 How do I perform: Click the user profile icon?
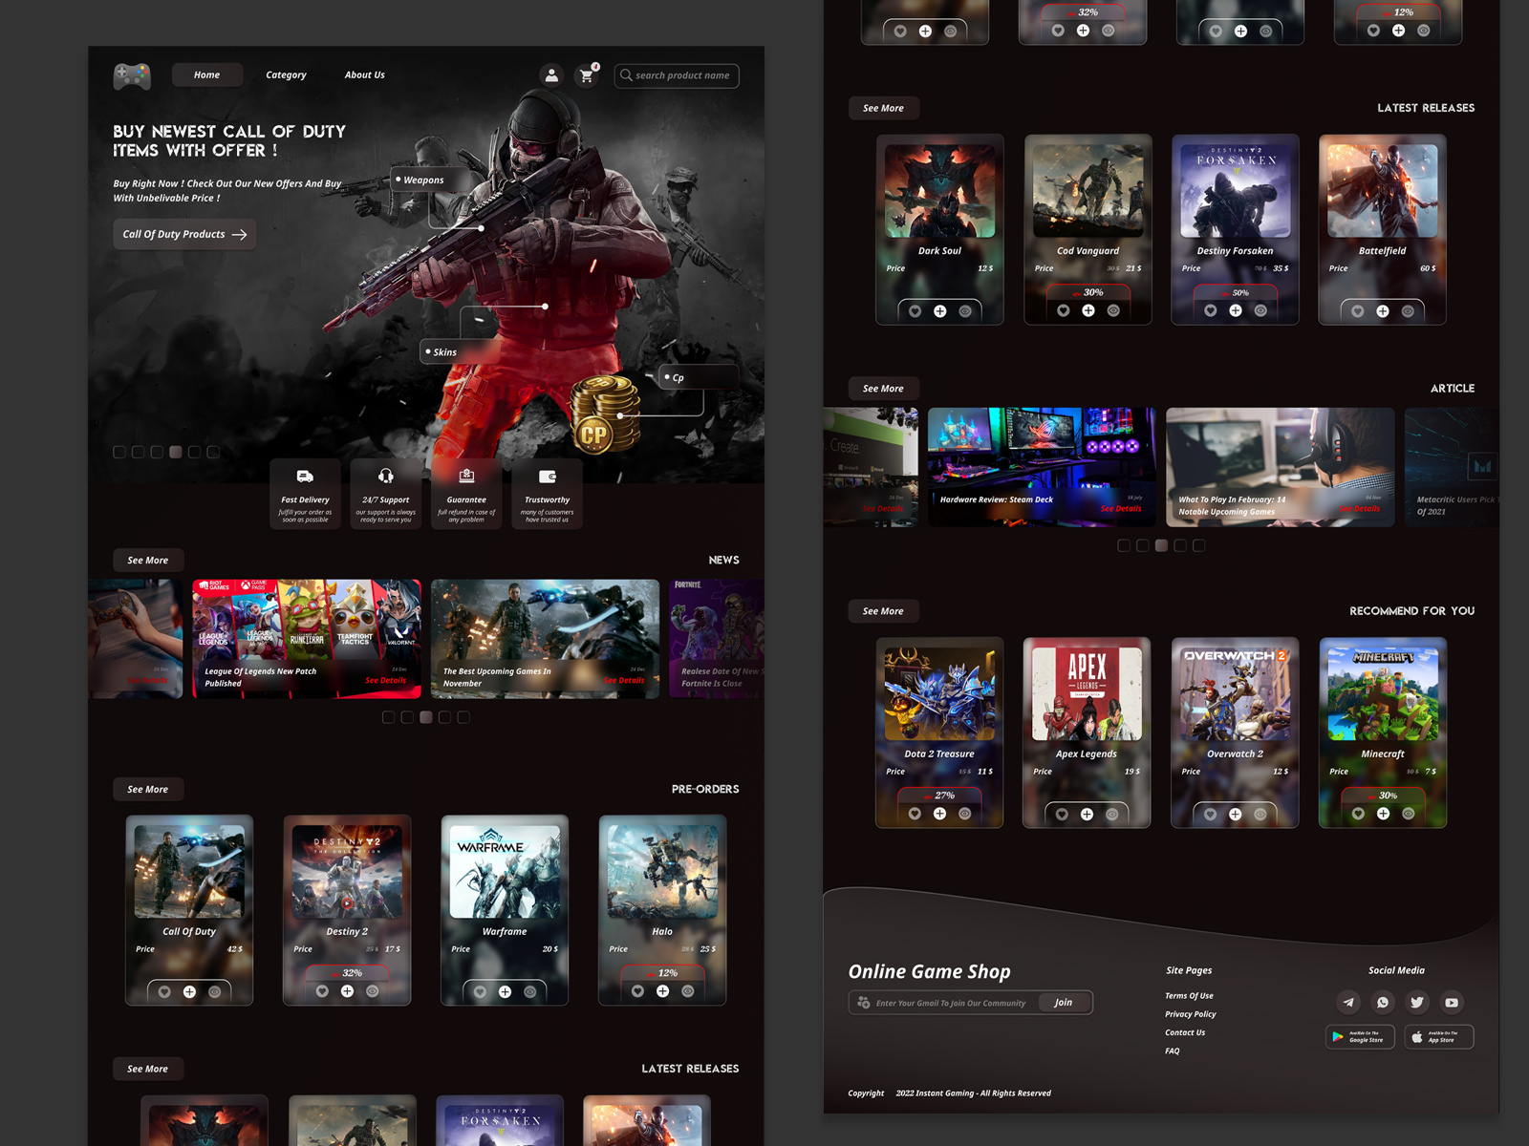click(552, 74)
